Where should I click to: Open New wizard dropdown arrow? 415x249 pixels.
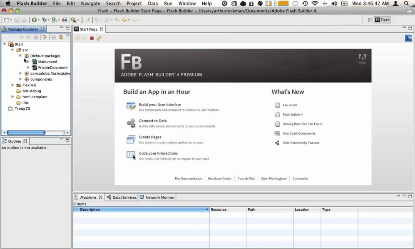pos(11,20)
